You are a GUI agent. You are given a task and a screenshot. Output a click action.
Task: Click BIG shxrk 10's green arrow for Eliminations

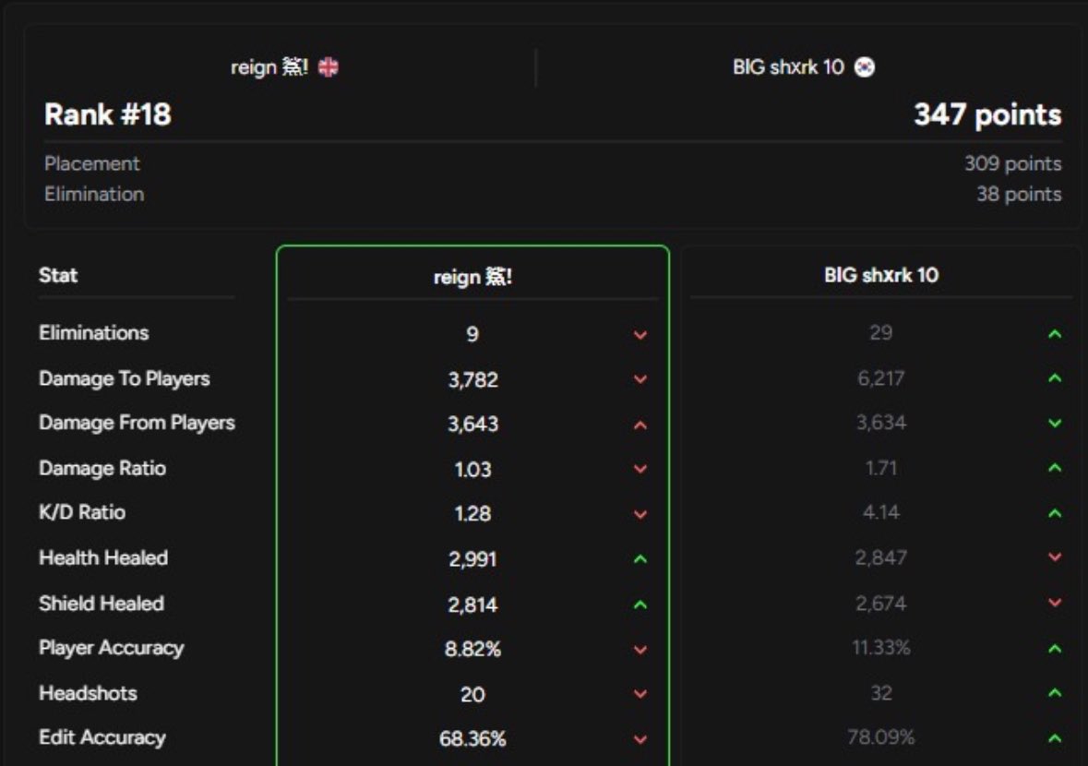pyautogui.click(x=1055, y=334)
